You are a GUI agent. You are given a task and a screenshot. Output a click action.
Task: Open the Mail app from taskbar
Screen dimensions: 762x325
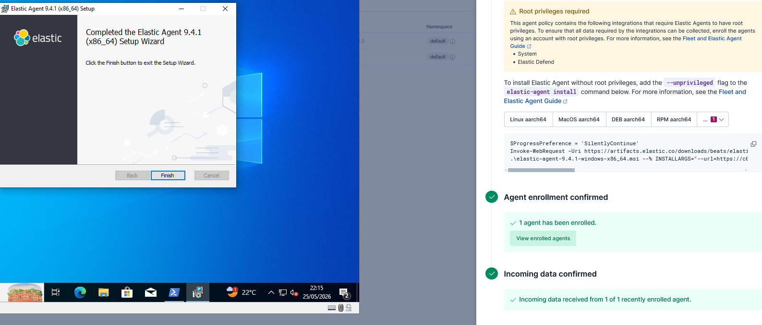150,292
